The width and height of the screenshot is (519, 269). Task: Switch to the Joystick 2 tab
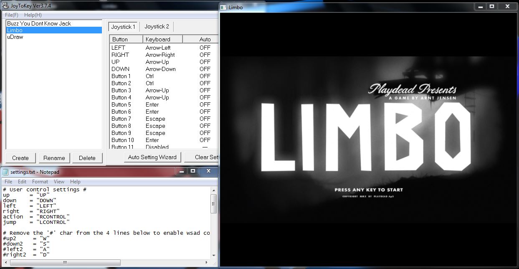(157, 26)
